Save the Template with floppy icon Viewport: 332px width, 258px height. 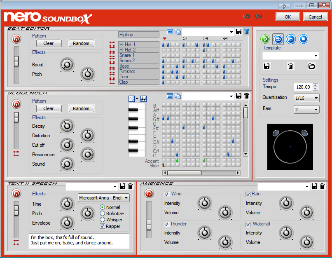[x=267, y=66]
